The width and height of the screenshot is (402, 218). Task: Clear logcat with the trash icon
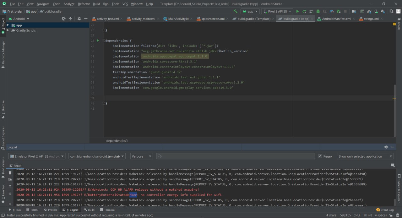pyautogui.click(x=10, y=172)
